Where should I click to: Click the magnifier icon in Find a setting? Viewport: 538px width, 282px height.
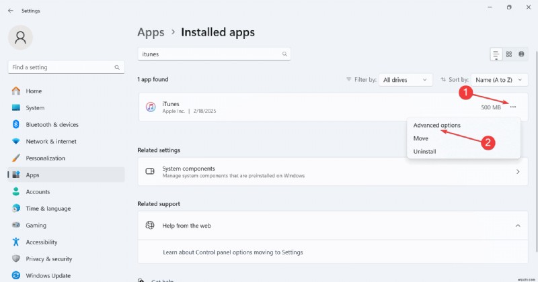[117, 68]
